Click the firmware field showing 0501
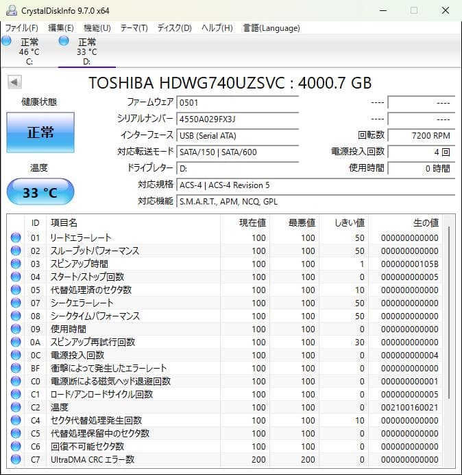Screen dimensions: 462x475 [237, 102]
